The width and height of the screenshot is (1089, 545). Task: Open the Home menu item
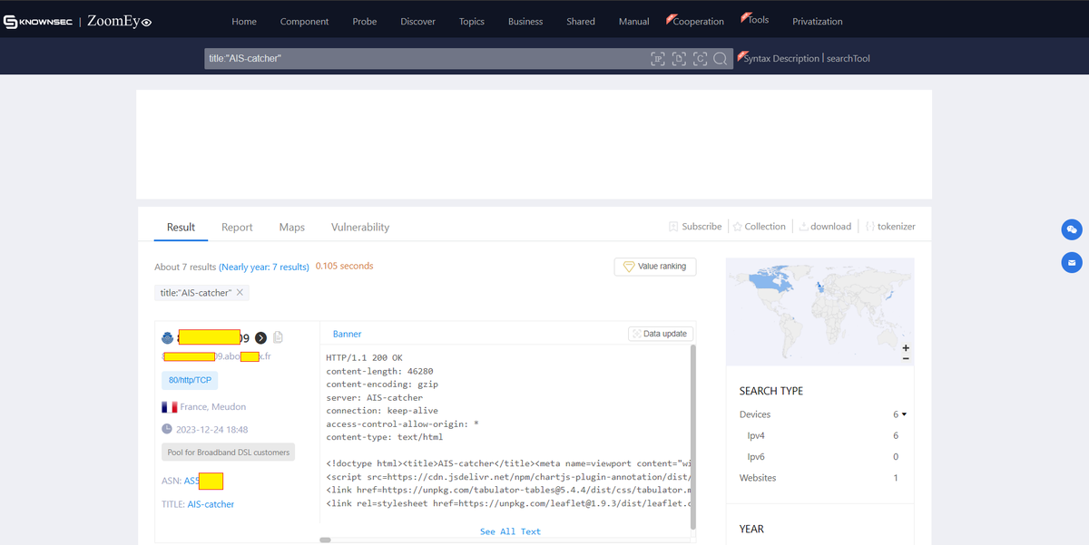[x=244, y=22]
